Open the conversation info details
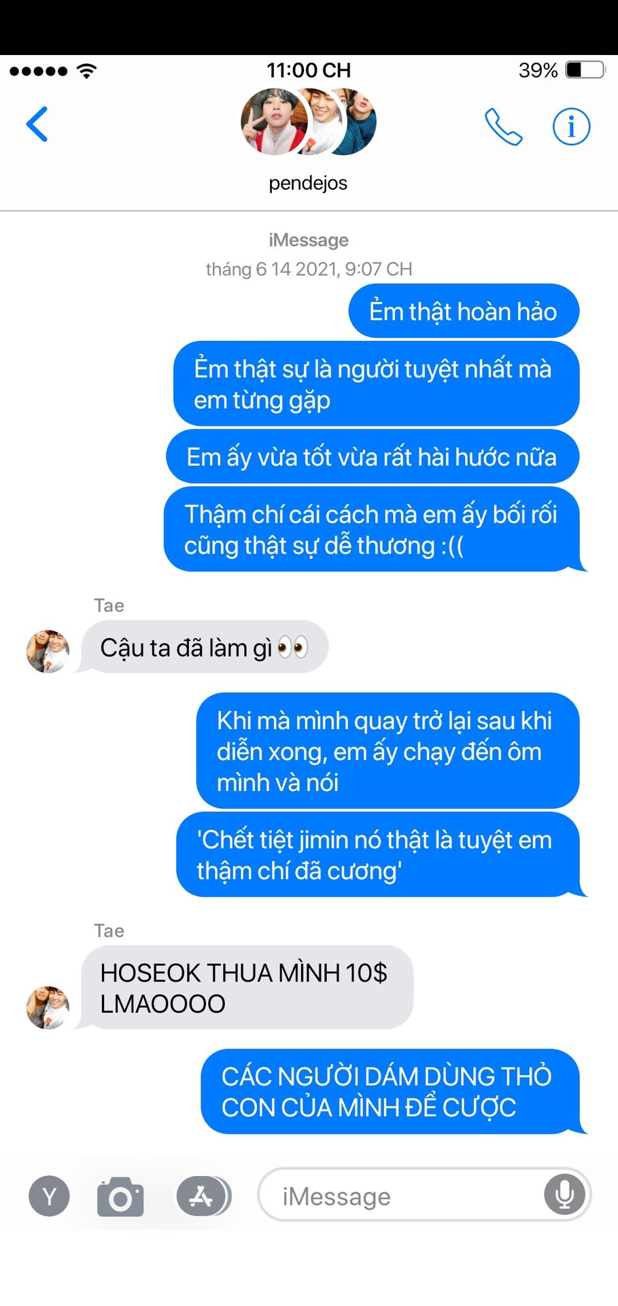The height and width of the screenshot is (1306, 618). (x=571, y=127)
